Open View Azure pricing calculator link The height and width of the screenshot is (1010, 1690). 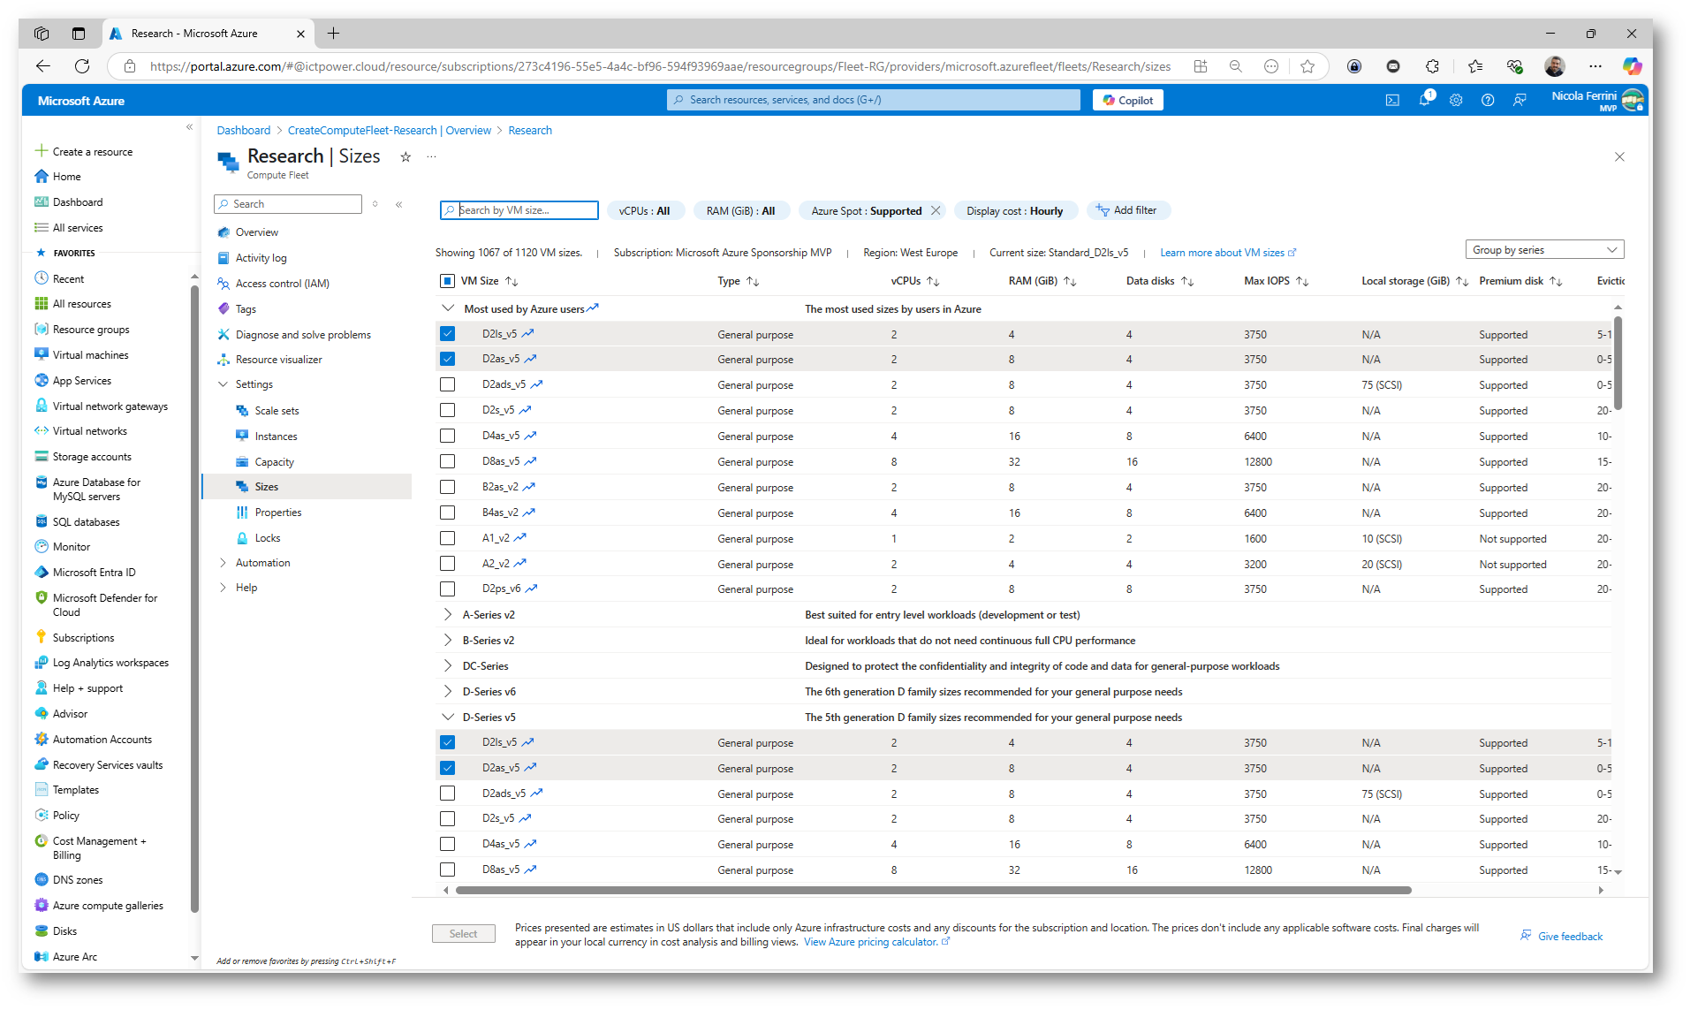tap(876, 942)
